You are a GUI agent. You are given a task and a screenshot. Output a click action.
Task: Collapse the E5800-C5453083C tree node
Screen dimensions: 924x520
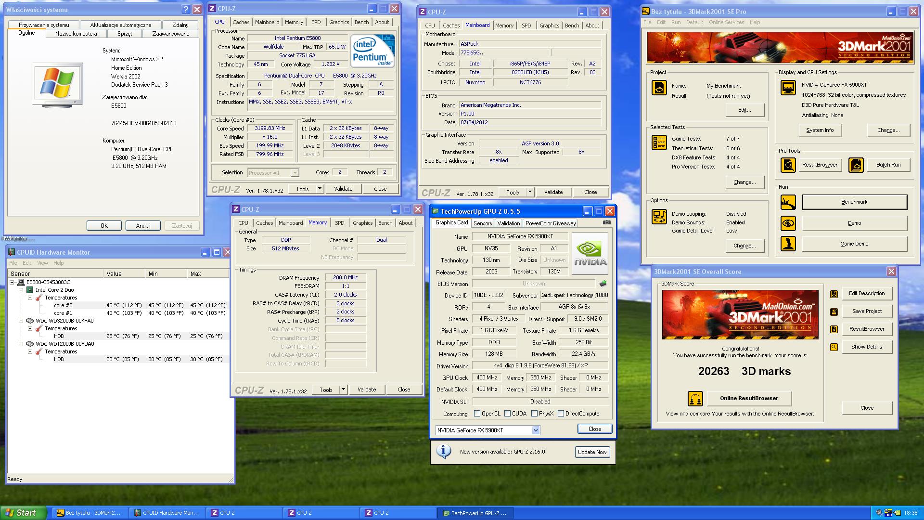tap(13, 282)
